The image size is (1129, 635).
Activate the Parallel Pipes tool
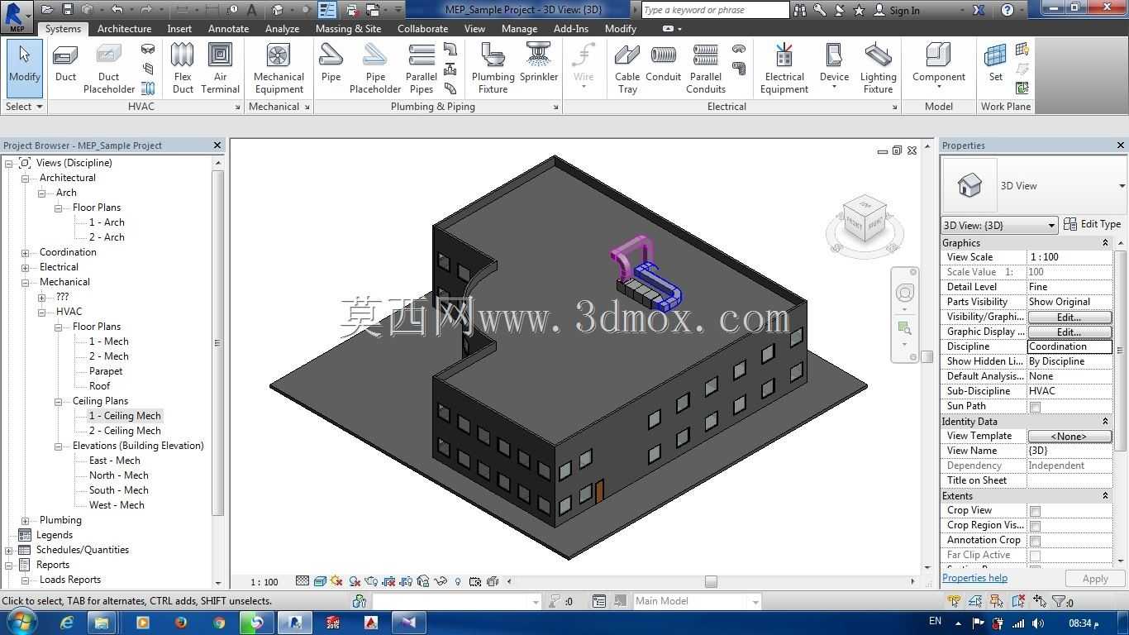coord(422,68)
